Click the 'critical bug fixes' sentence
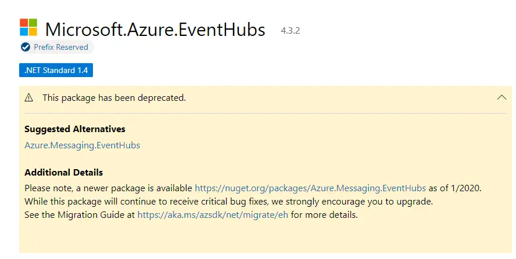Viewport: 516px width, 259px height. (229, 202)
